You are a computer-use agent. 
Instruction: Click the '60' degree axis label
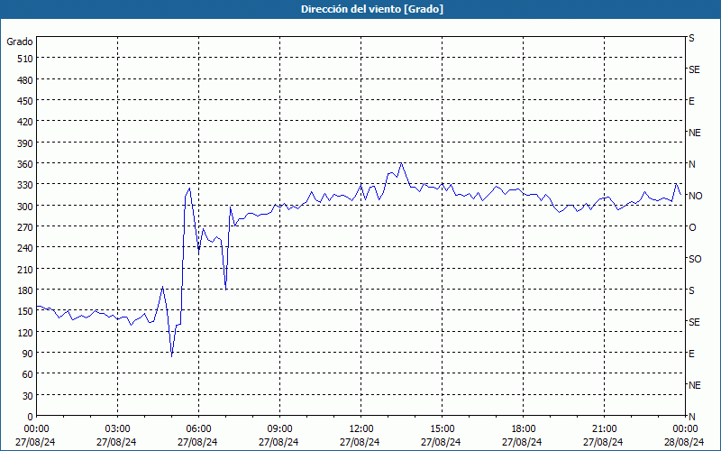(28, 375)
